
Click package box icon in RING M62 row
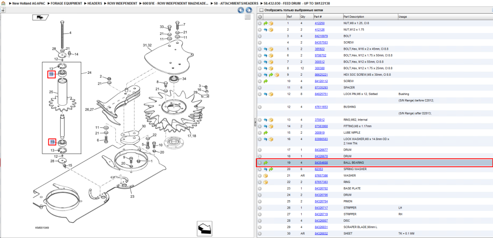click(271, 120)
